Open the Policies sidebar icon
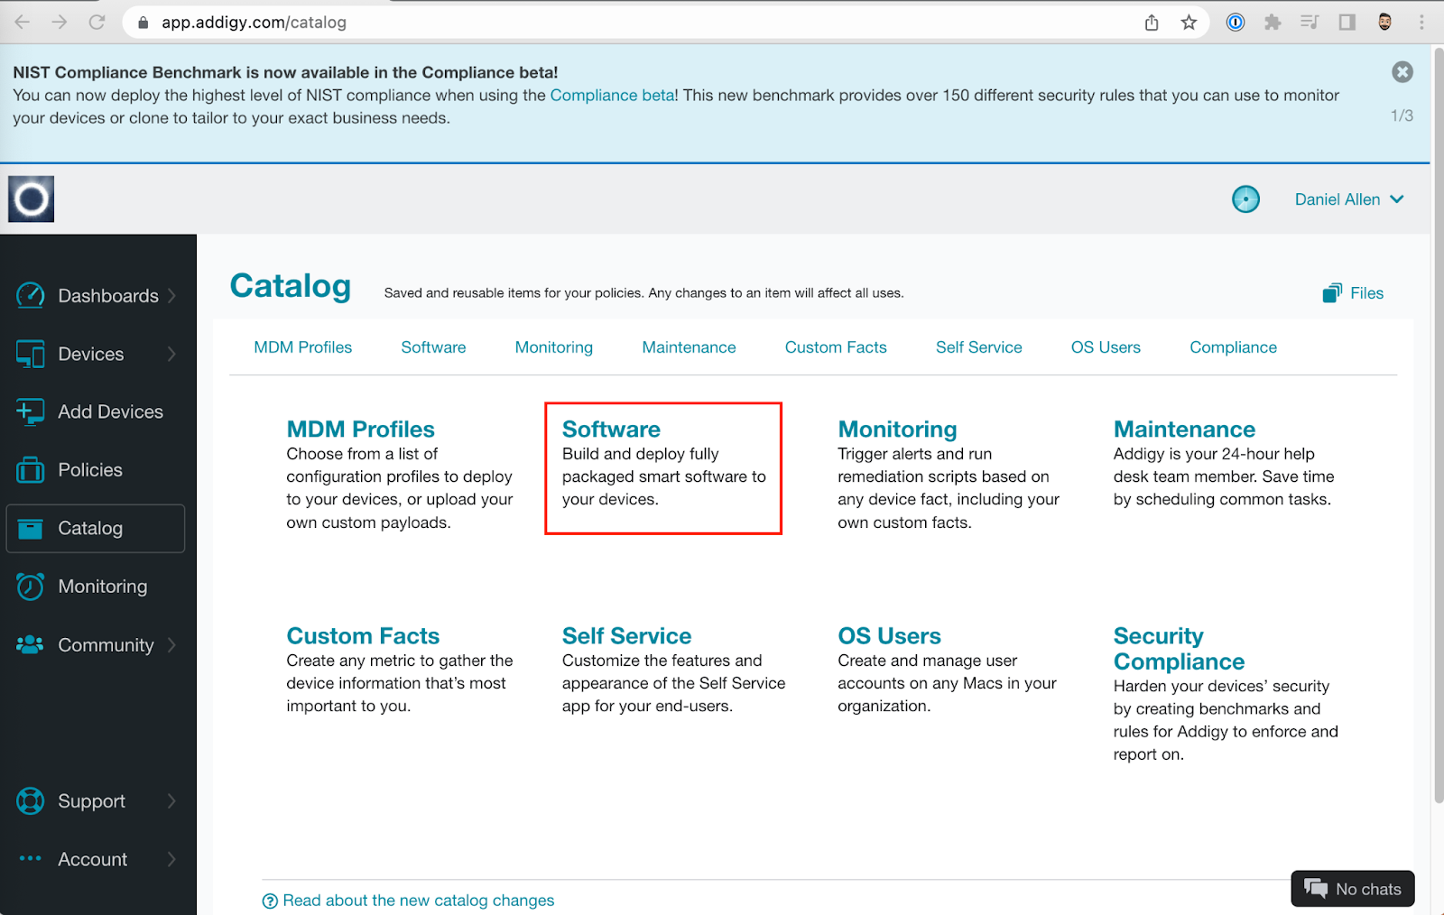This screenshot has height=915, width=1444. point(30,469)
